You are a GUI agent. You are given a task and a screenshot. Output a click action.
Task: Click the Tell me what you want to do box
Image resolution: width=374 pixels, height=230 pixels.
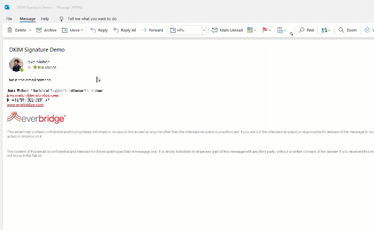[x=92, y=19]
